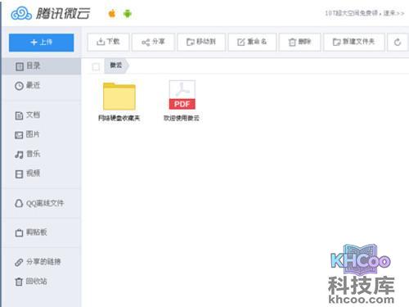The width and height of the screenshot is (409, 307).
Task: Click the film icon beside 视频
Action: [19, 174]
